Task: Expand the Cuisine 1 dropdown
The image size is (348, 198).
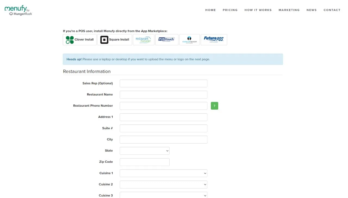Action: (163, 173)
